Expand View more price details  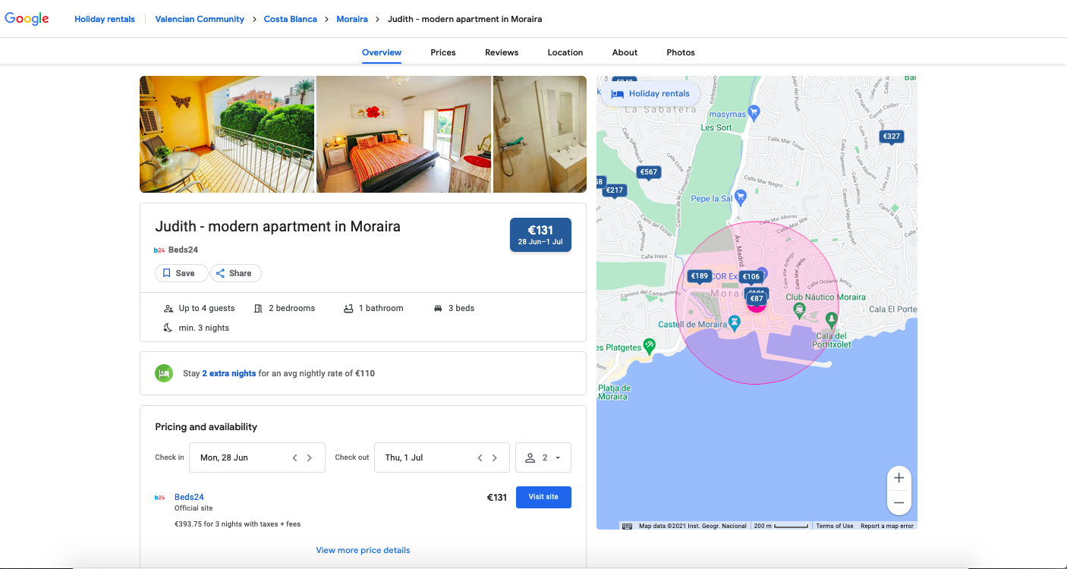point(363,550)
